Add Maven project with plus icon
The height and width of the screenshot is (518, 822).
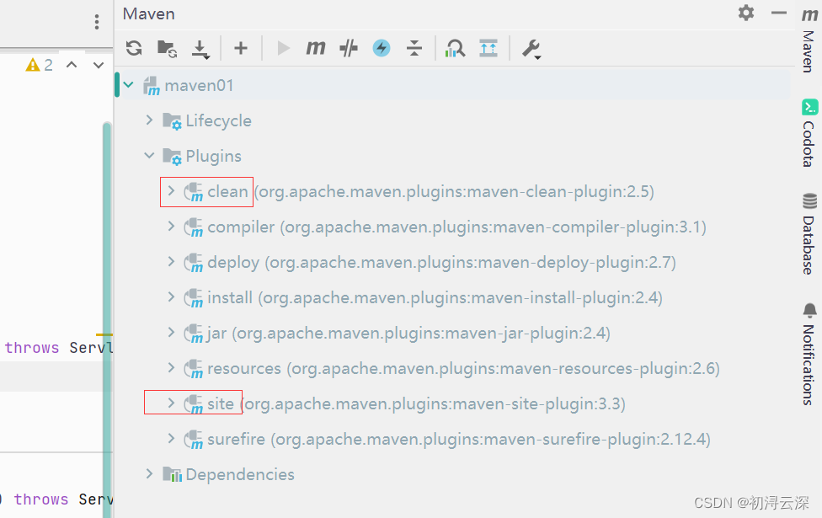[241, 48]
